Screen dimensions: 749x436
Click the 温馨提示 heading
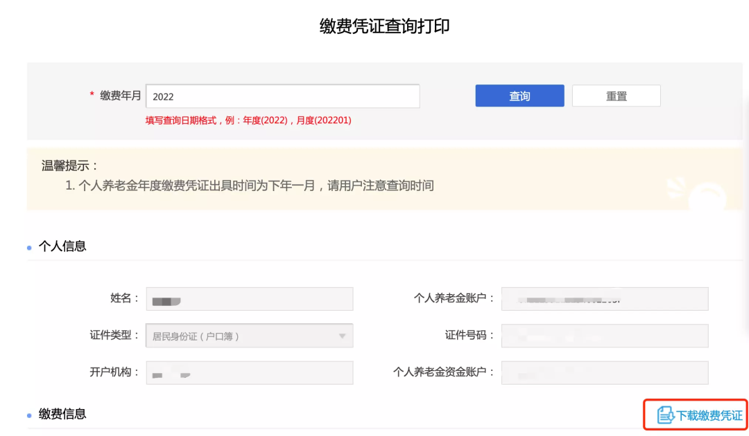pyautogui.click(x=70, y=166)
